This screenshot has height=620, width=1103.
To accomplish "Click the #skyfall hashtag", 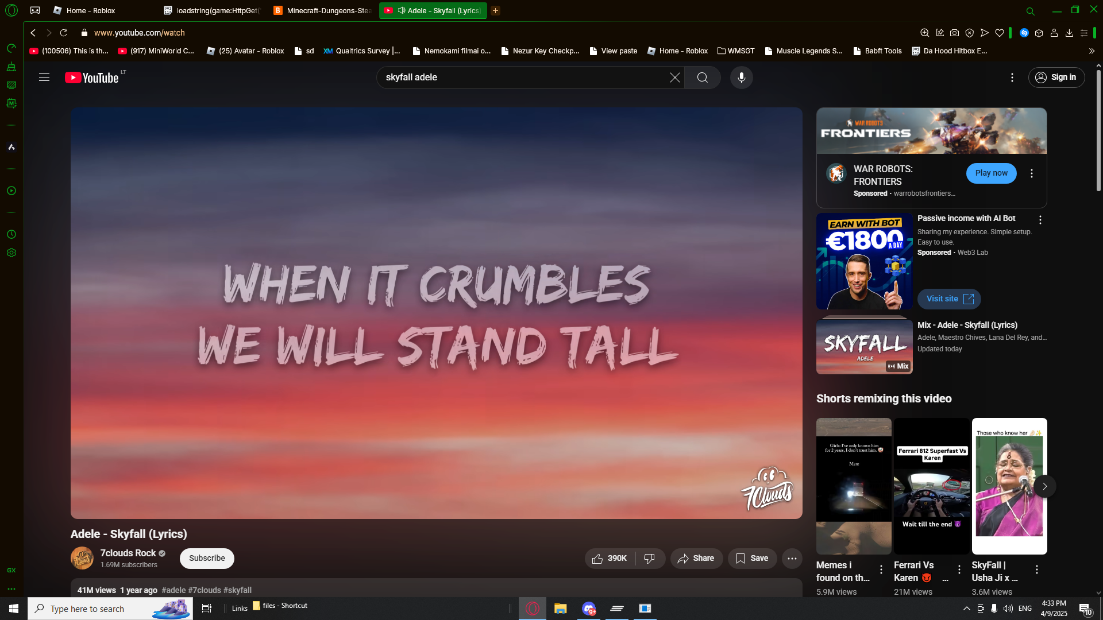I will tap(237, 590).
